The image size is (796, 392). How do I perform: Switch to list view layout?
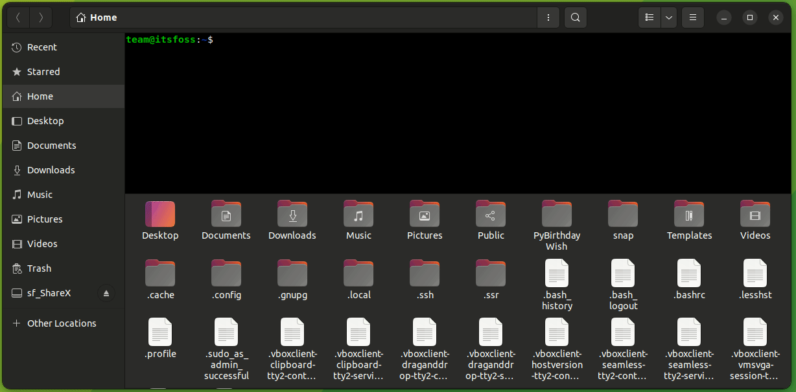[x=649, y=17]
